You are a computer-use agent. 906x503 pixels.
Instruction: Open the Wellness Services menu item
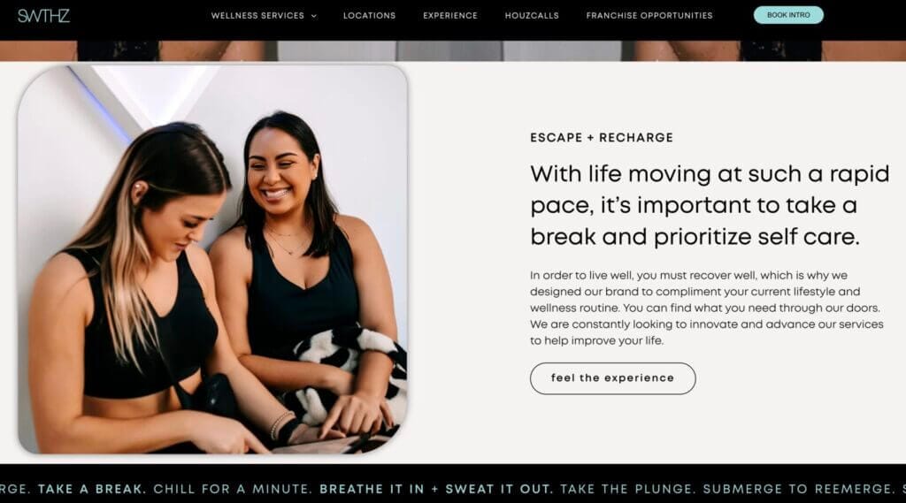(257, 16)
